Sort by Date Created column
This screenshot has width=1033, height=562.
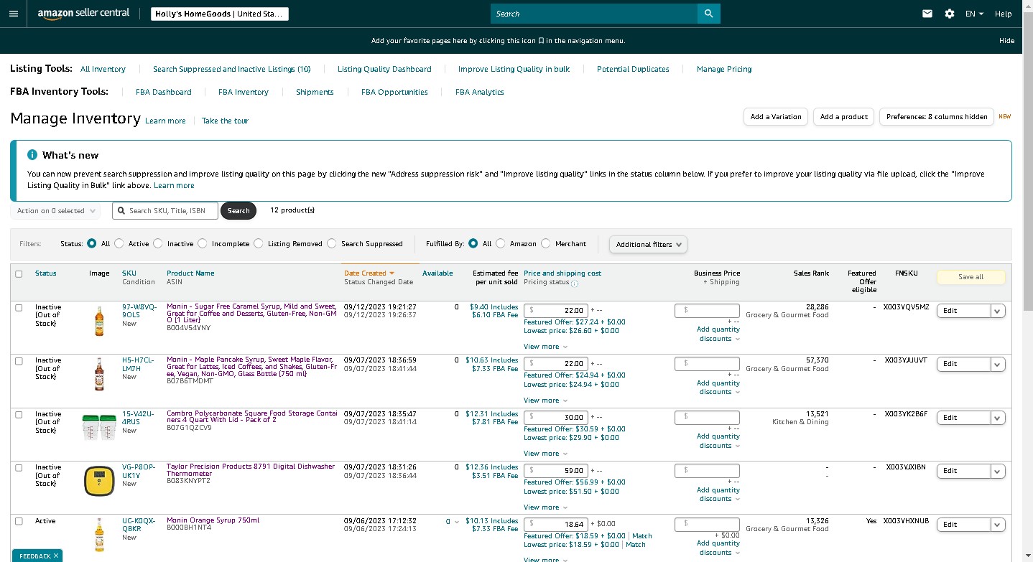(369, 273)
